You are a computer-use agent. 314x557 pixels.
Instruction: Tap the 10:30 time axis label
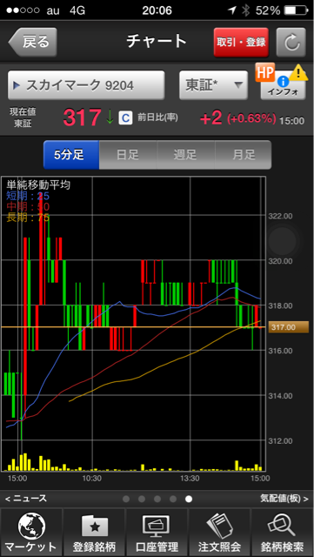click(92, 479)
